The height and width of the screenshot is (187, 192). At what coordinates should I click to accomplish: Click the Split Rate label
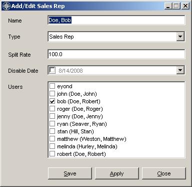(19, 55)
